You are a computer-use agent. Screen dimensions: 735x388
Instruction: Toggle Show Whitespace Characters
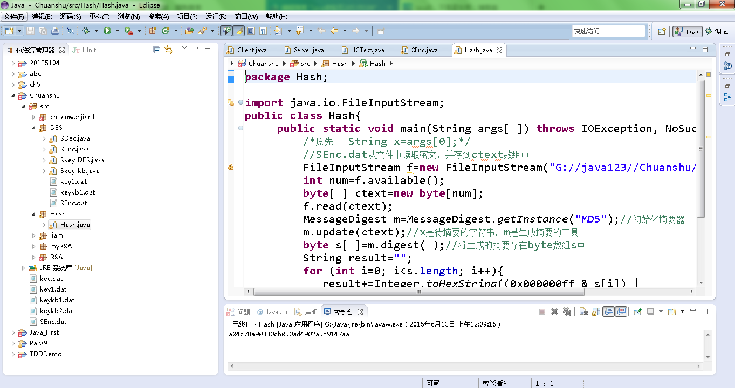263,31
